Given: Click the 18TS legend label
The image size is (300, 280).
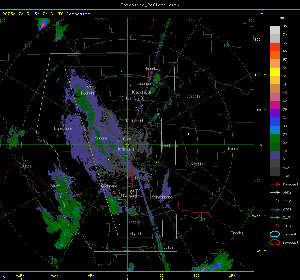Looking at the screenshot, I should pos(287,226).
